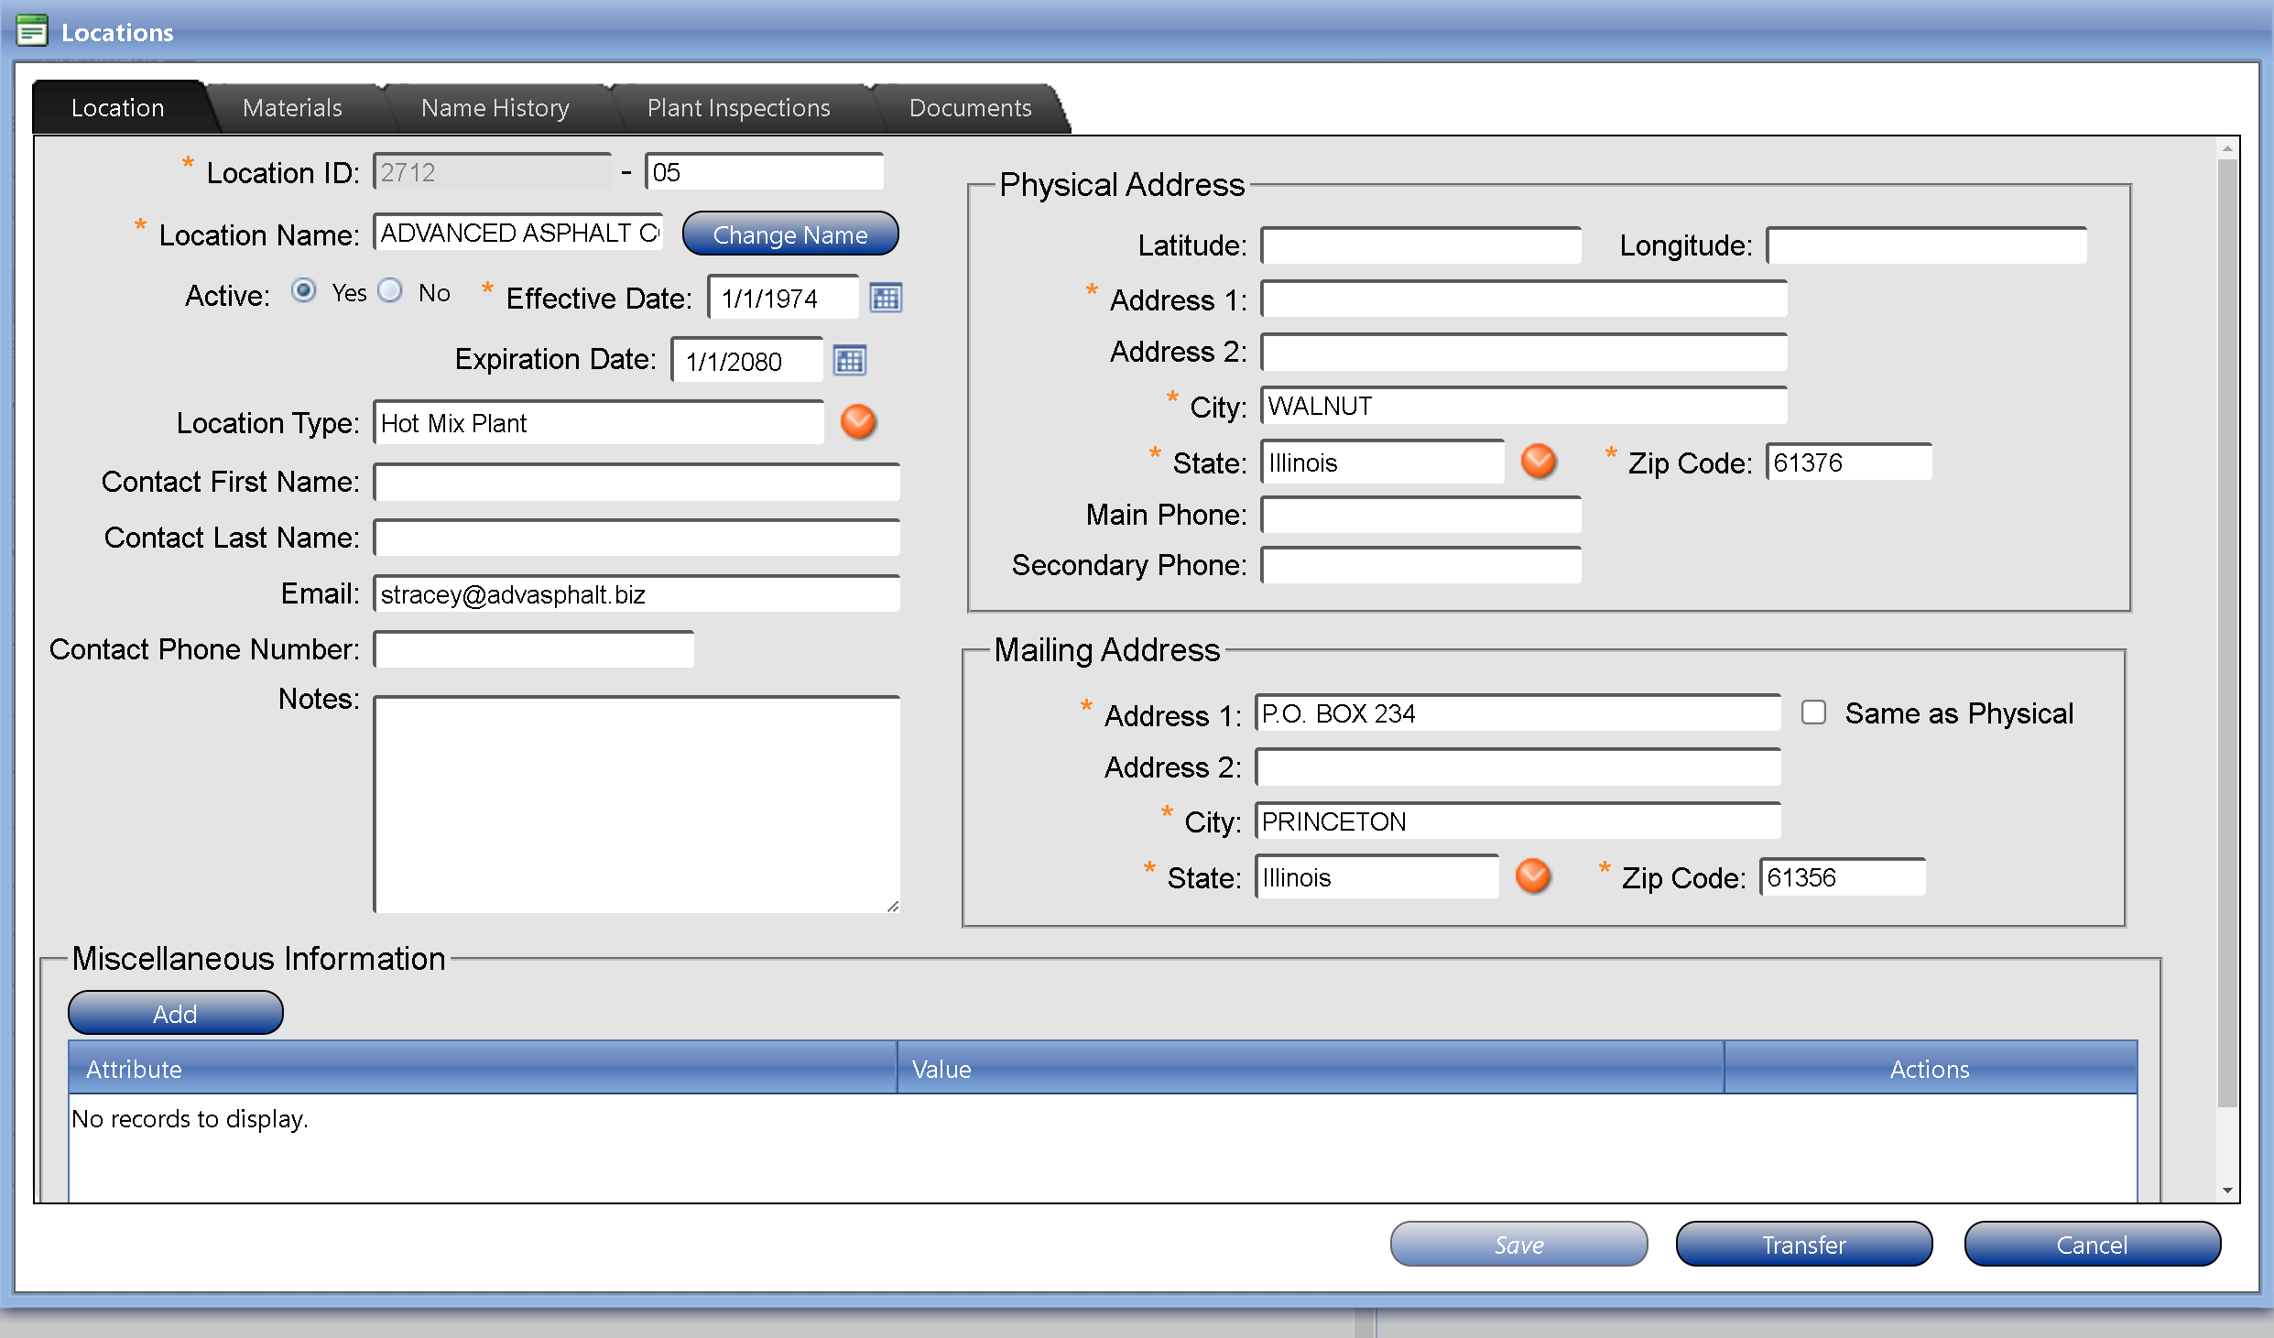Select the Active No radio button

pos(391,291)
